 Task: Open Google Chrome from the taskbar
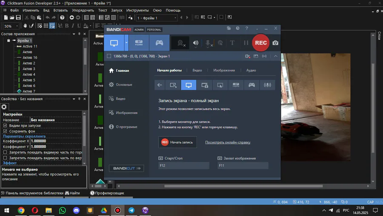tap(21, 210)
